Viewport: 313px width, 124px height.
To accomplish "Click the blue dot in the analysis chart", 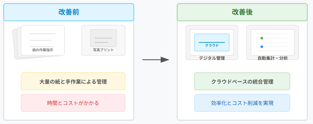I will click(x=262, y=47).
